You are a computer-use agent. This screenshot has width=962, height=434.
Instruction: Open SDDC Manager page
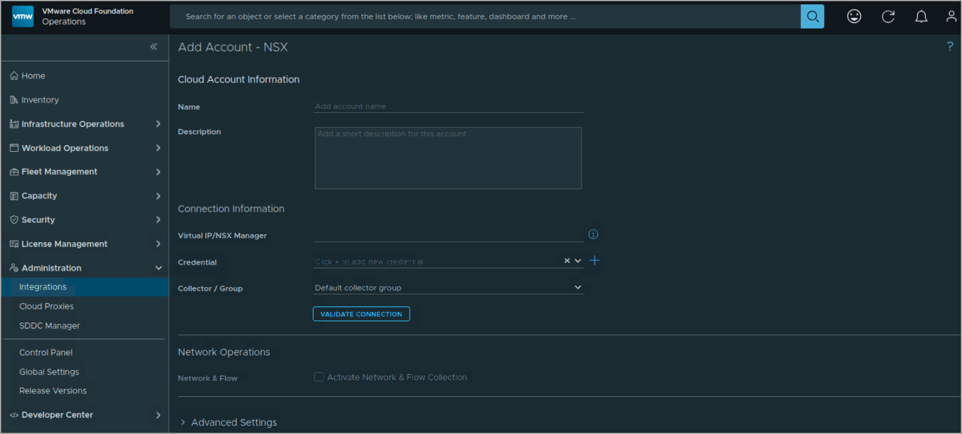(x=49, y=326)
